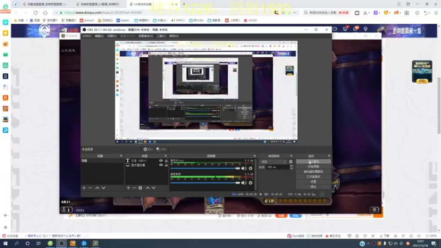Adjust the 桌面音频 volume slider
The image size is (441, 248).
205,183
